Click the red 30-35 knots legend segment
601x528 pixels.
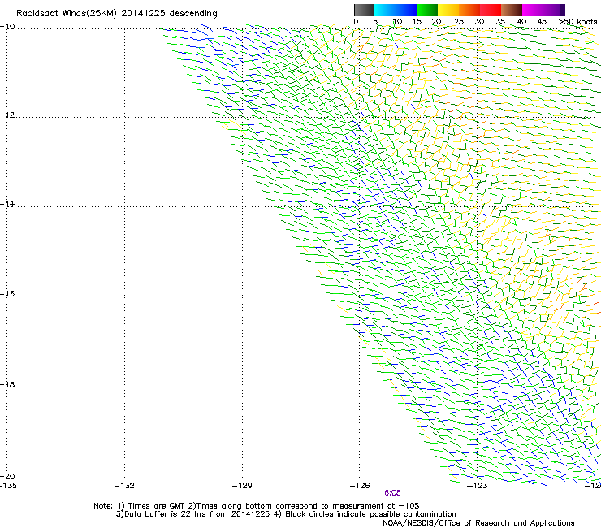[x=491, y=10]
